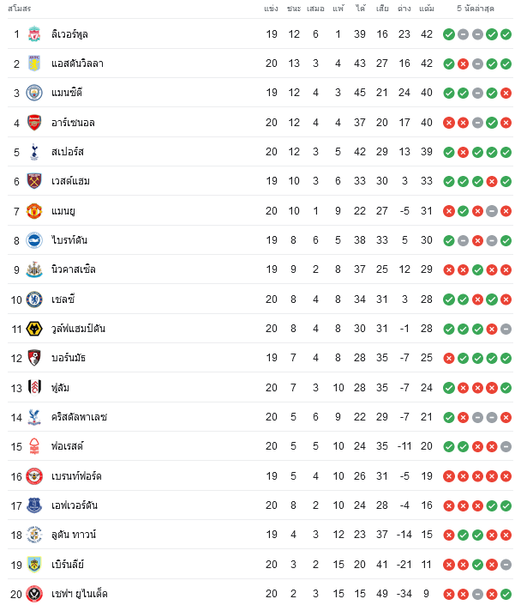Click the Arsenal club crest

34,123
